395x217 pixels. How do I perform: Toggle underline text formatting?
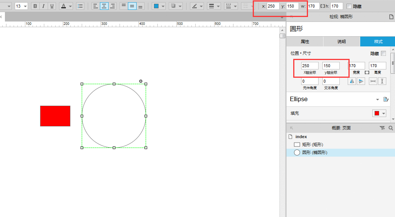[52, 6]
